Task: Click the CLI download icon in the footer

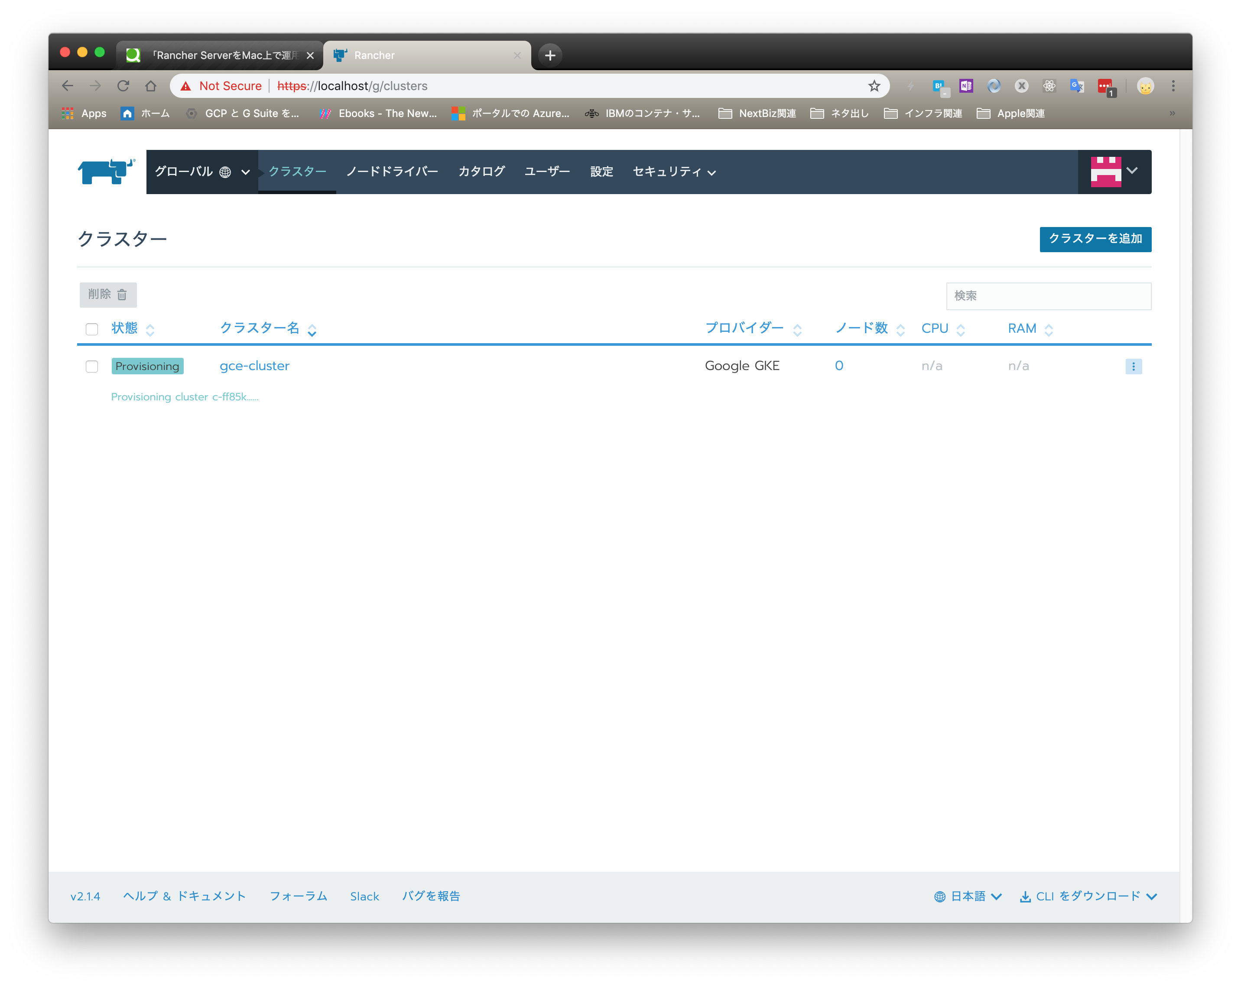Action: point(1026,896)
